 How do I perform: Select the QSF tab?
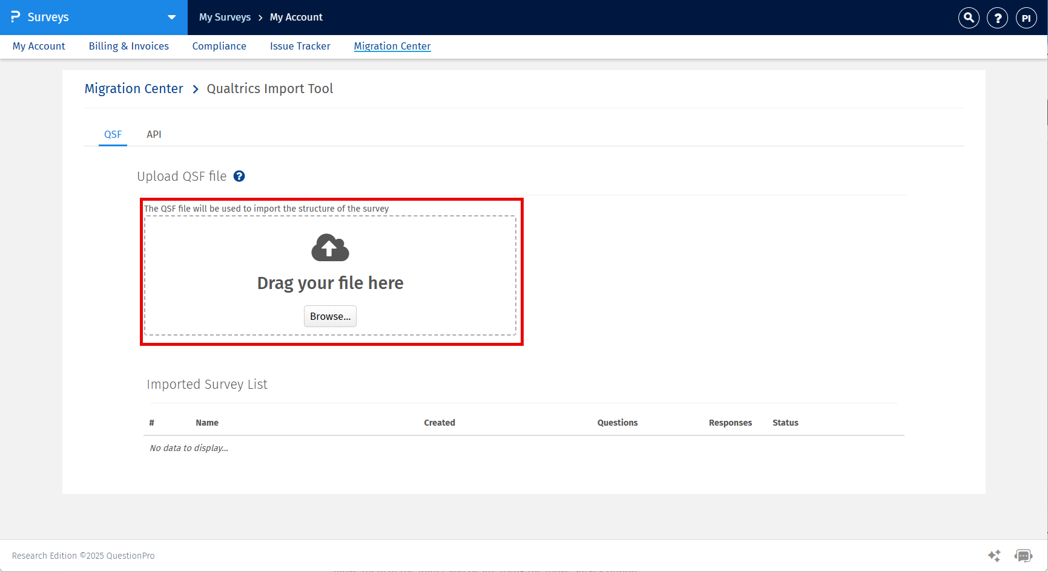pos(113,134)
